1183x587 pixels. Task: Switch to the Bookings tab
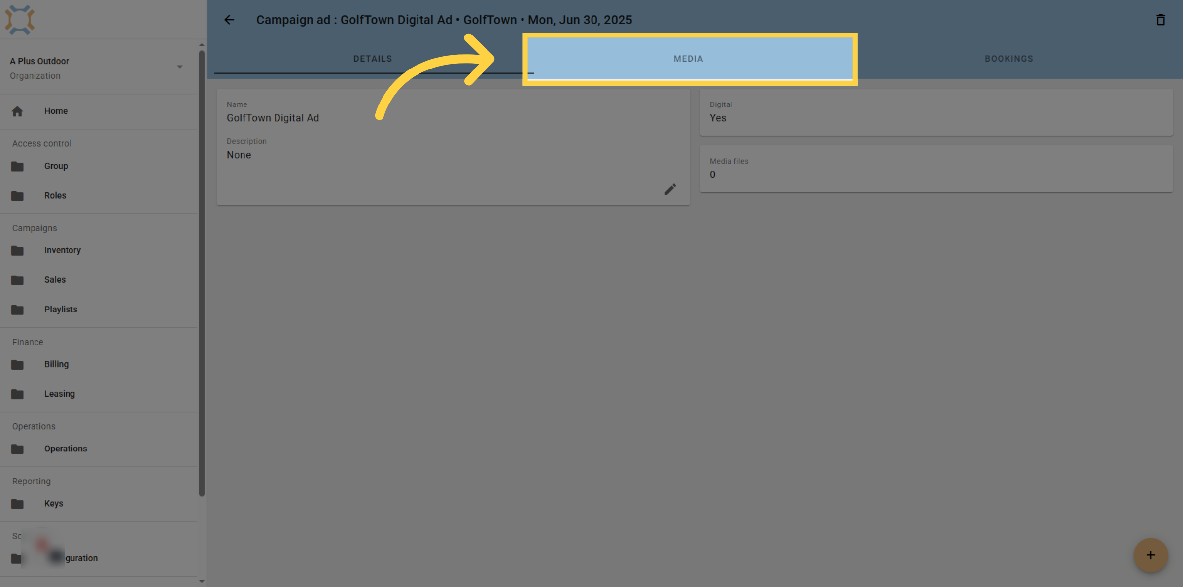coord(1009,59)
